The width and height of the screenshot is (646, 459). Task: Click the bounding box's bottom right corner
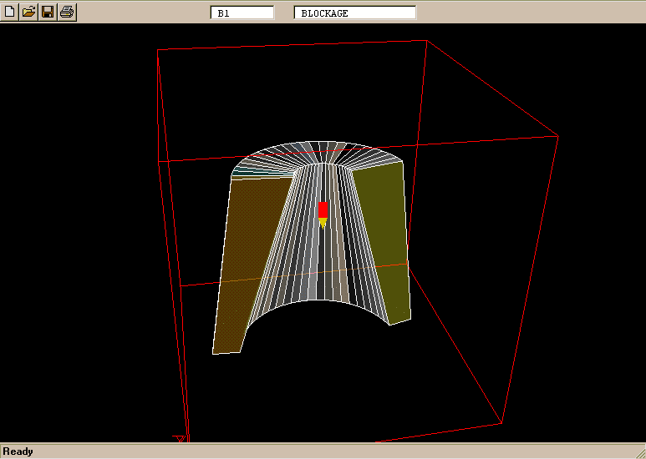tap(501, 423)
